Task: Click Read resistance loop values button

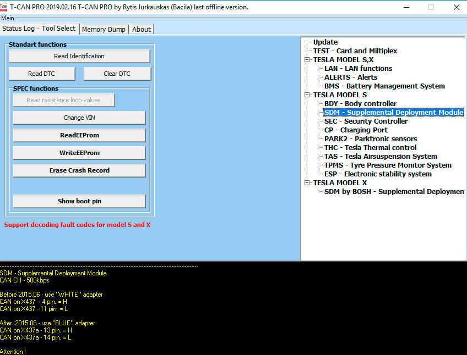Action: point(64,100)
